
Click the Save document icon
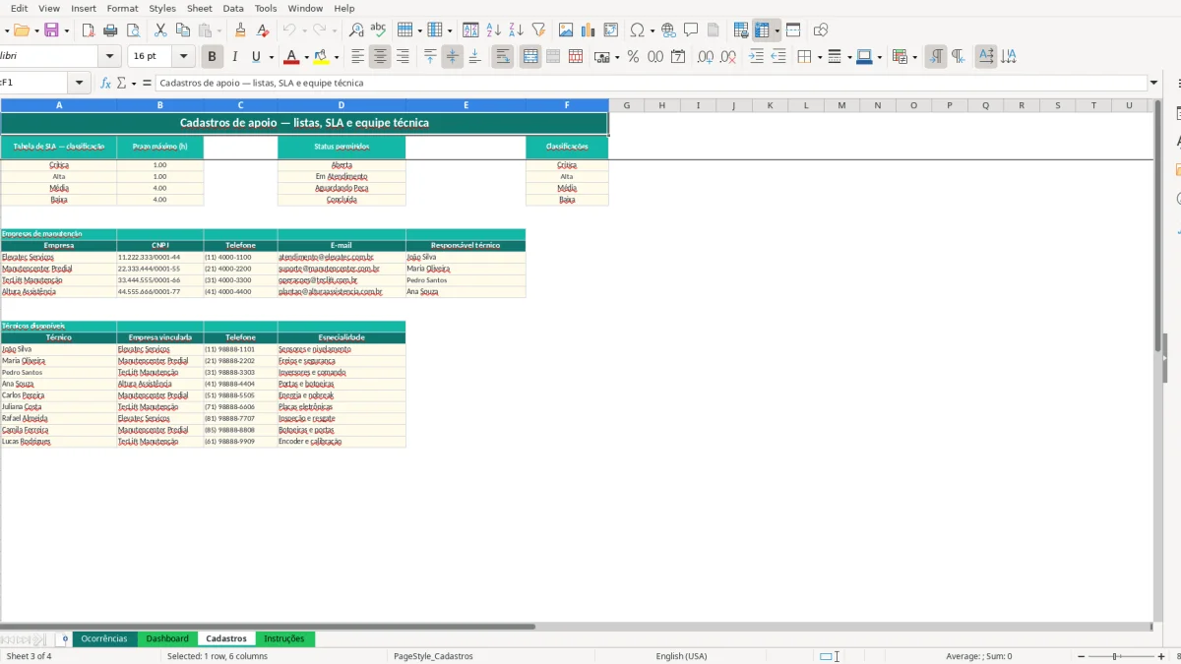[51, 30]
